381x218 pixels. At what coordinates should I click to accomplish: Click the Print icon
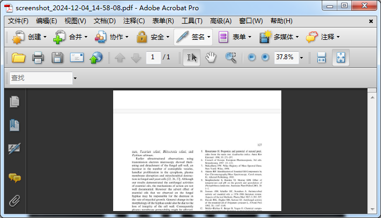38,58
